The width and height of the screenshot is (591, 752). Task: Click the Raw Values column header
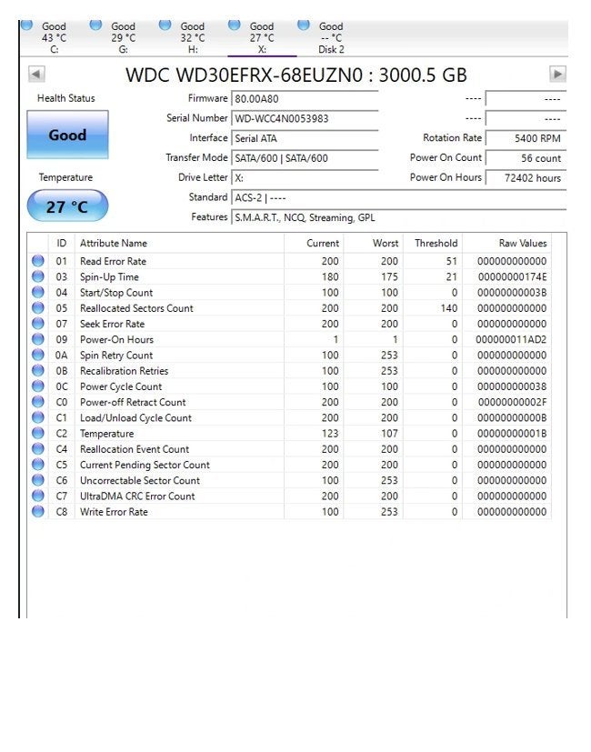[x=507, y=243]
